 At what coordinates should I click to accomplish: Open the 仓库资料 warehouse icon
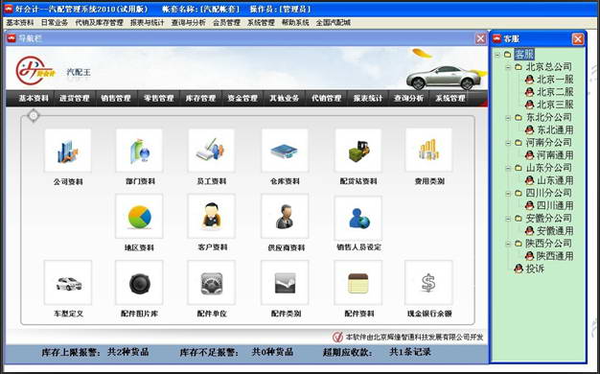(285, 151)
